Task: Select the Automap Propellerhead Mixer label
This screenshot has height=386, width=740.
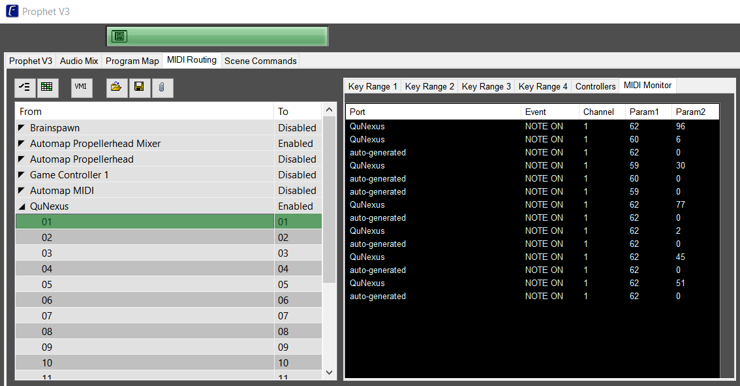Action: point(95,143)
